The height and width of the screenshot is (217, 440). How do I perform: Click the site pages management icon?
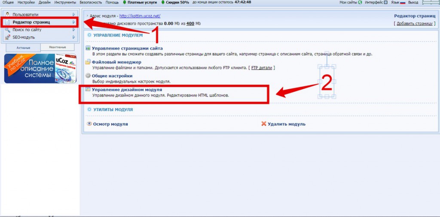[x=88, y=48]
